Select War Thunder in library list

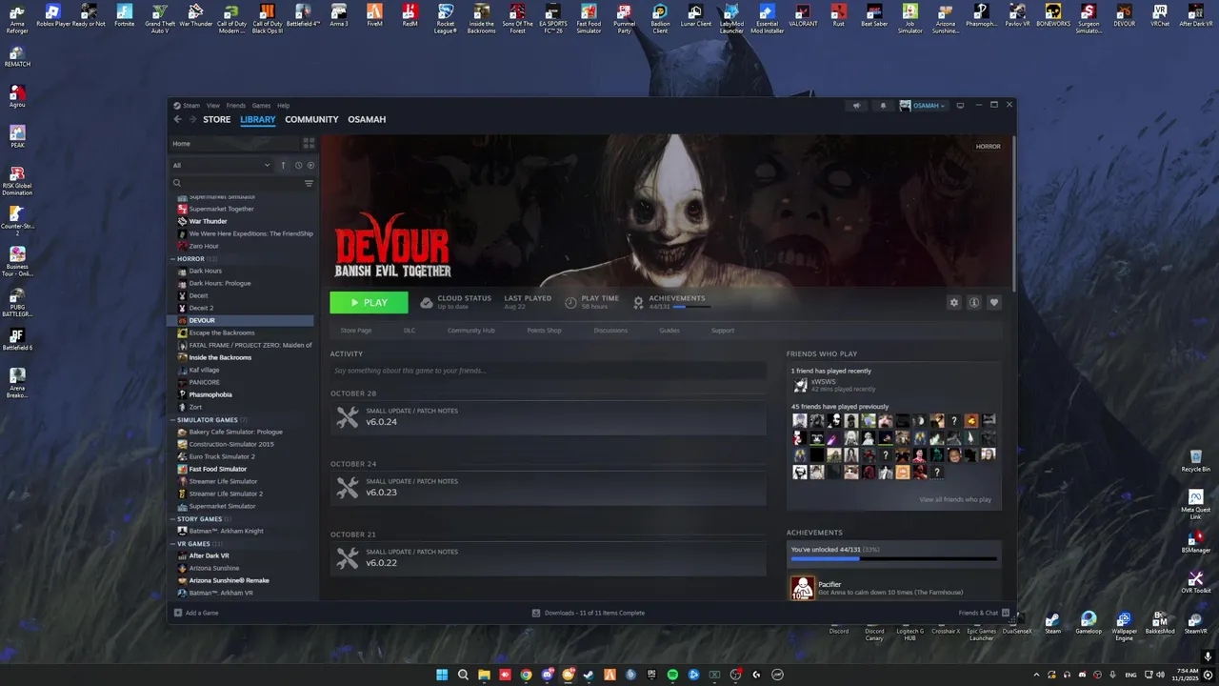click(208, 221)
